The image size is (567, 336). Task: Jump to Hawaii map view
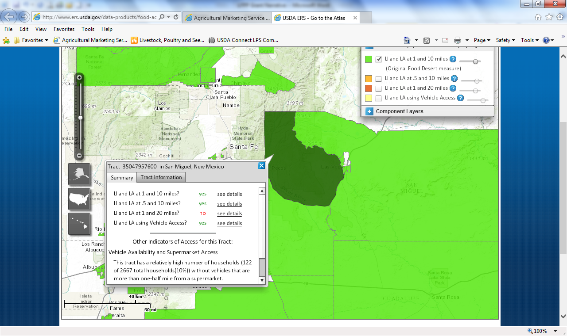pos(79,224)
